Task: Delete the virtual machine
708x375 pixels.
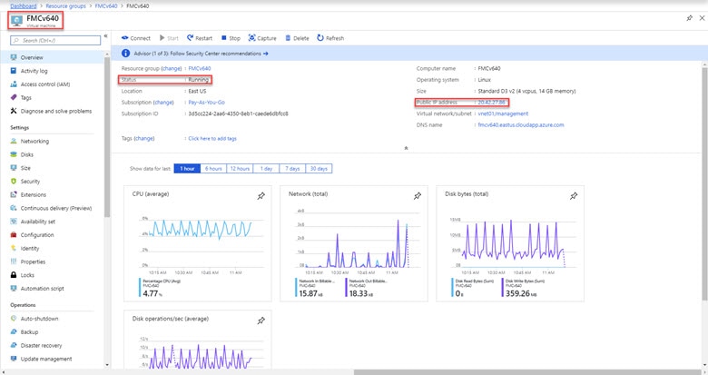Action: 296,38
